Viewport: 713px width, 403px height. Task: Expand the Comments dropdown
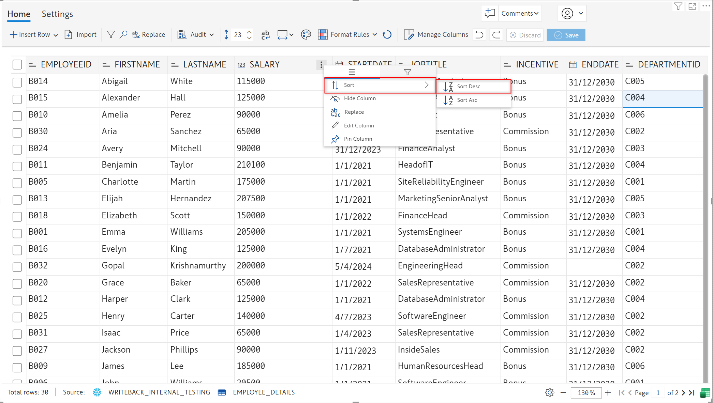(x=520, y=13)
